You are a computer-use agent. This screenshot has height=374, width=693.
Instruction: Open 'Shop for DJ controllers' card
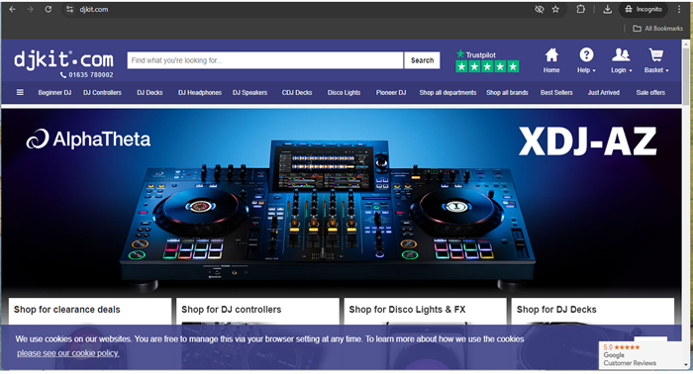point(257,311)
